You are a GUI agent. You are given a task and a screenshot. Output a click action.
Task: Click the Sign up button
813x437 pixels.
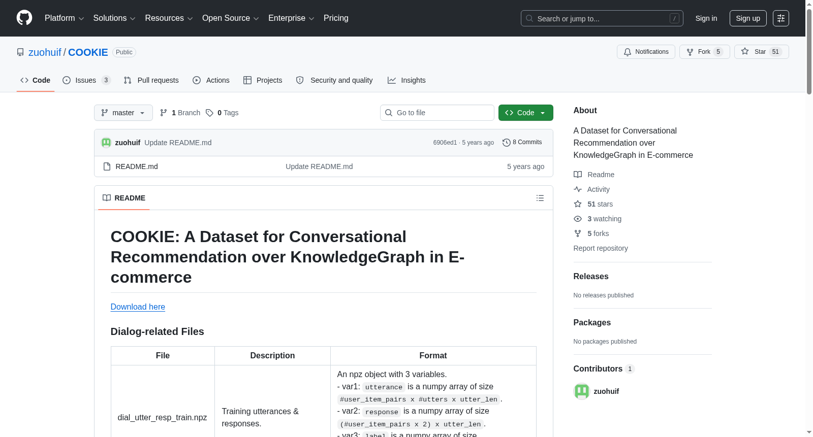point(748,18)
